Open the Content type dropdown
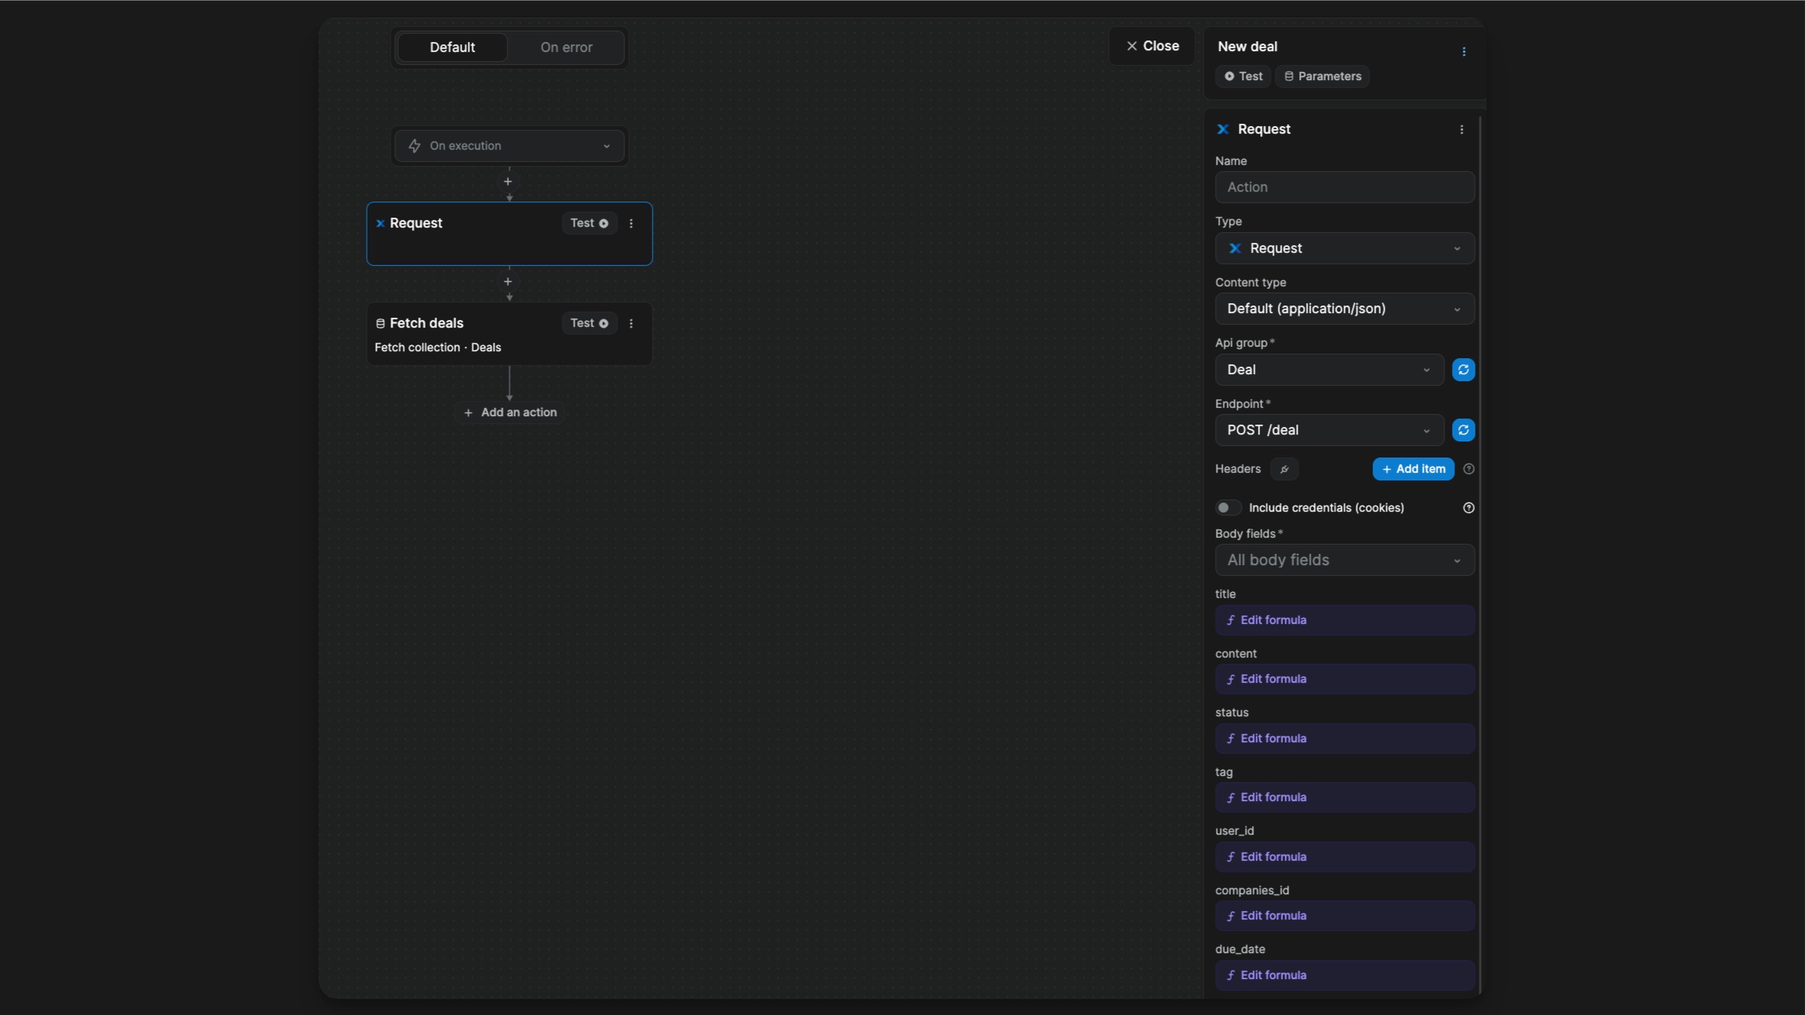The height and width of the screenshot is (1015, 1805). 1343,309
